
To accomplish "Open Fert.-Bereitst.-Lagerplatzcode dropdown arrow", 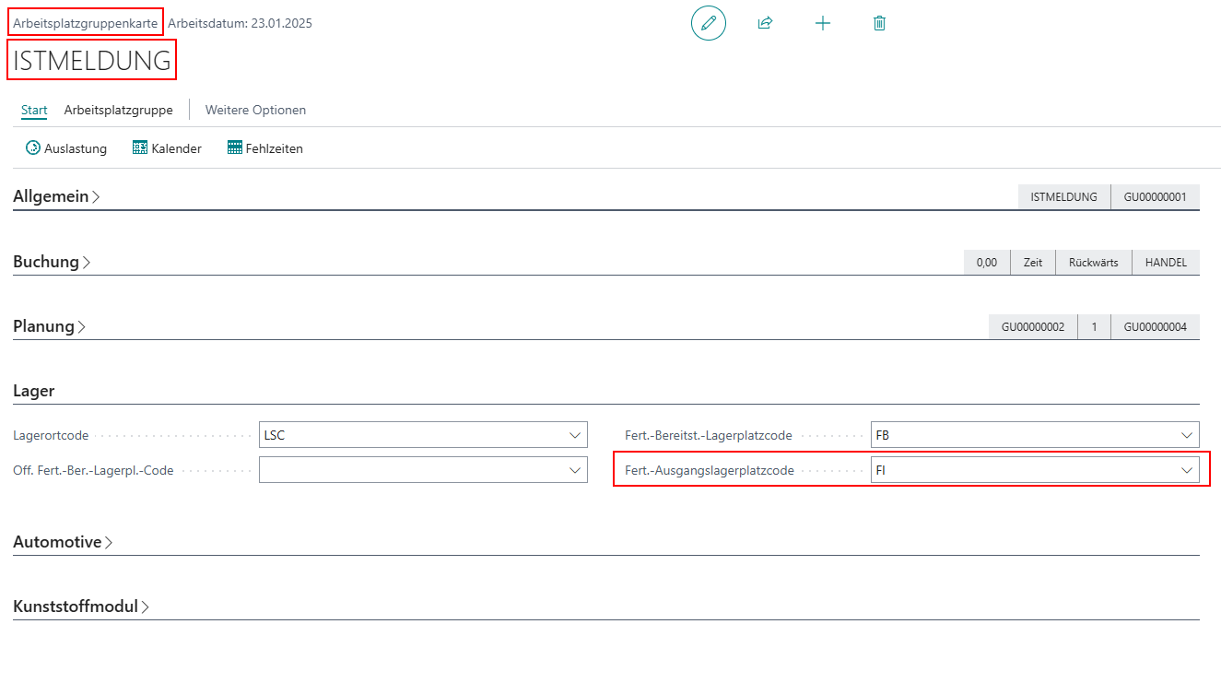I will tap(1187, 435).
